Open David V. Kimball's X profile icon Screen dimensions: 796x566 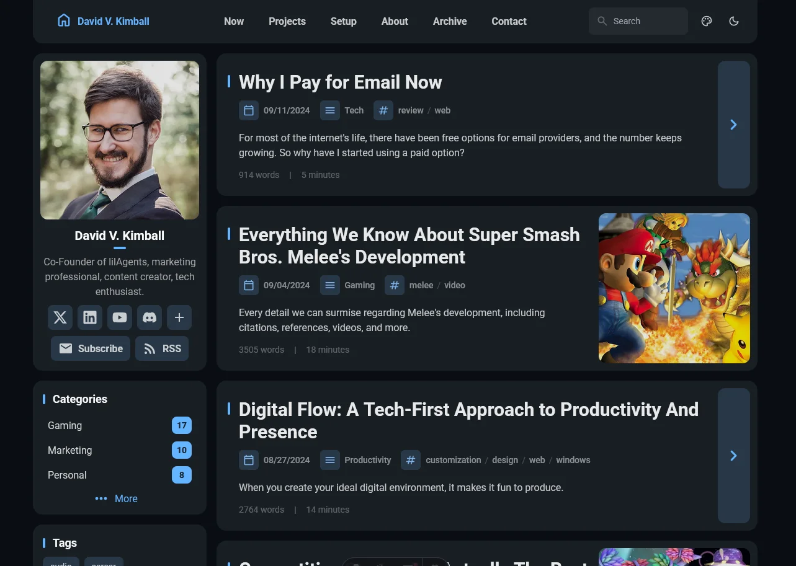tap(60, 317)
